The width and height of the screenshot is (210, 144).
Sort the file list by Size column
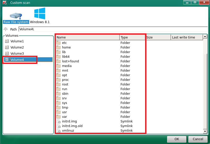tap(158, 37)
